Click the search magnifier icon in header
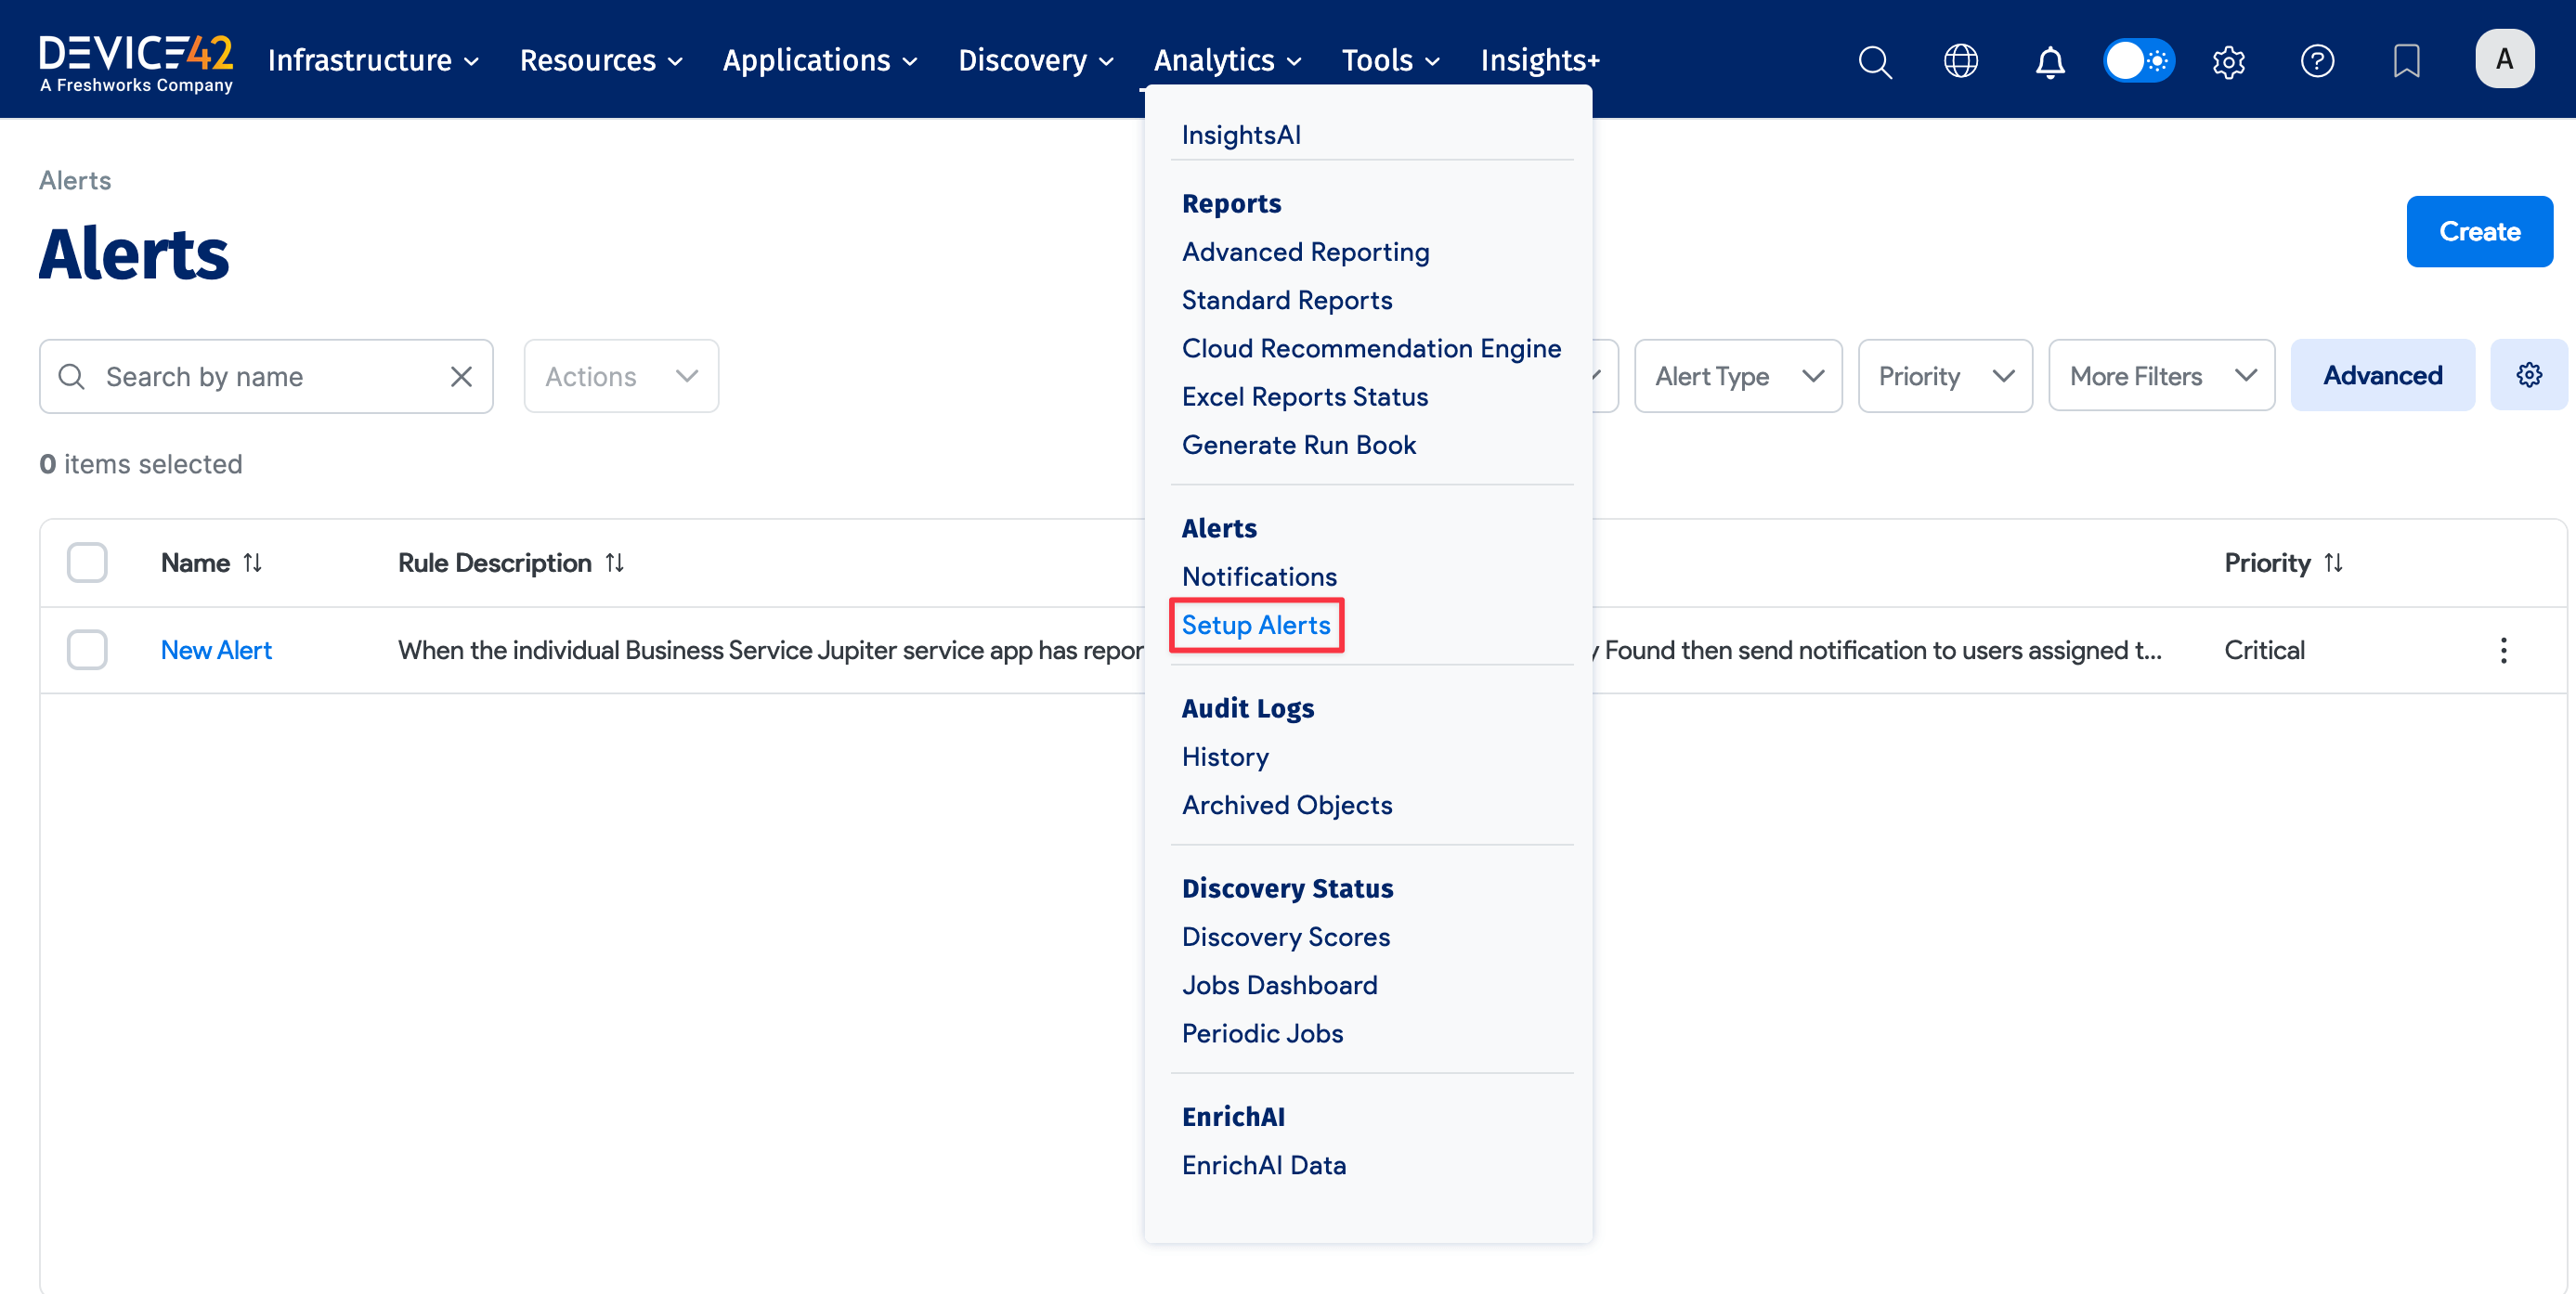Screen dimensions: 2576x1294 (1874, 61)
